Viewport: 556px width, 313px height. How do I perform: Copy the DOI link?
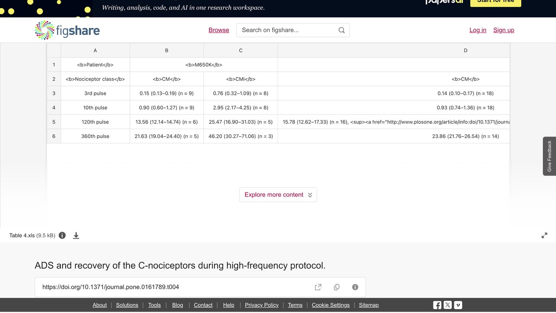coord(337,287)
